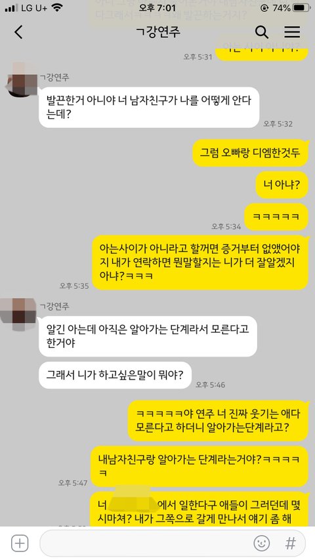Select the yellow bubble starting 아는사이가 아니라고
The width and height of the screenshot is (315, 560).
pos(200,262)
